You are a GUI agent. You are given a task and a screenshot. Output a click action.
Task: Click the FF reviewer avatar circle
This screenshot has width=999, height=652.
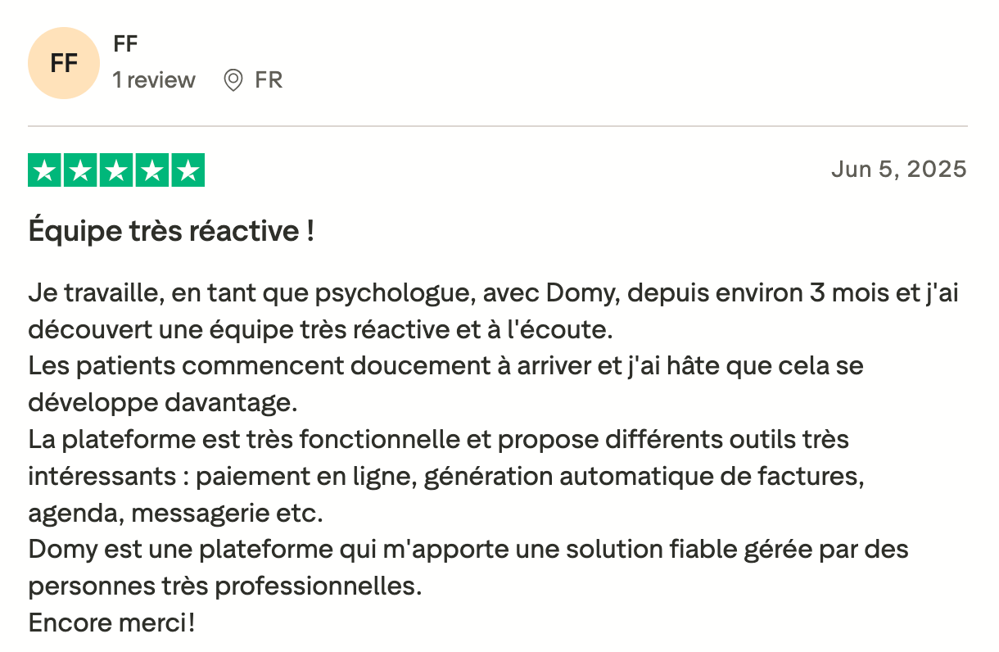[x=64, y=63]
